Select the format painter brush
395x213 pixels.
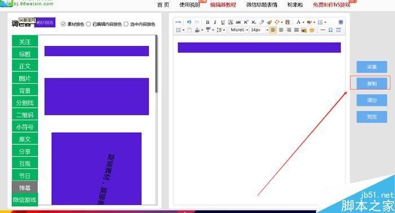[269, 22]
